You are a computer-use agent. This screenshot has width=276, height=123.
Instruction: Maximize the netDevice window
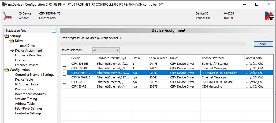coord(257,5)
